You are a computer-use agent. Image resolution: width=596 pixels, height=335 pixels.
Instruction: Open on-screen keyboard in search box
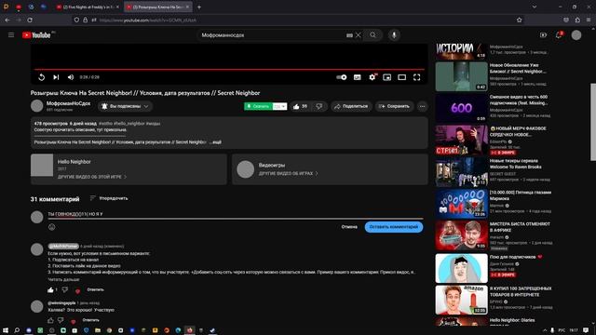coord(349,35)
